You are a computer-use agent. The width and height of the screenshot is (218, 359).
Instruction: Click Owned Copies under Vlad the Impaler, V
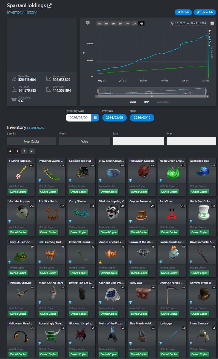point(109,232)
